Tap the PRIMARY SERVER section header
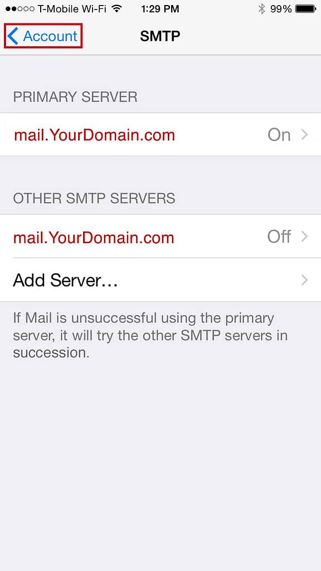 (75, 97)
